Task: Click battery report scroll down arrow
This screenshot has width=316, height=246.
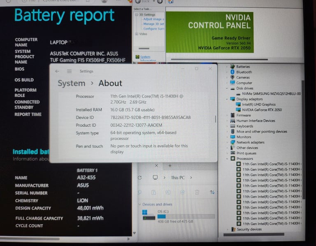Action: pyautogui.click(x=135, y=233)
